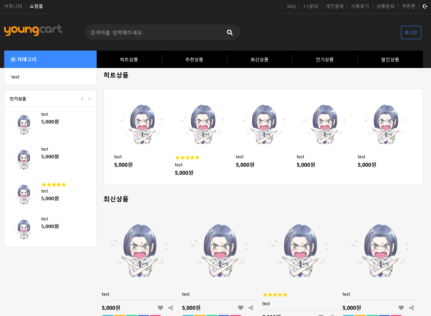
Task: Switch to the 히트상품 menu tab
Action: (x=129, y=59)
